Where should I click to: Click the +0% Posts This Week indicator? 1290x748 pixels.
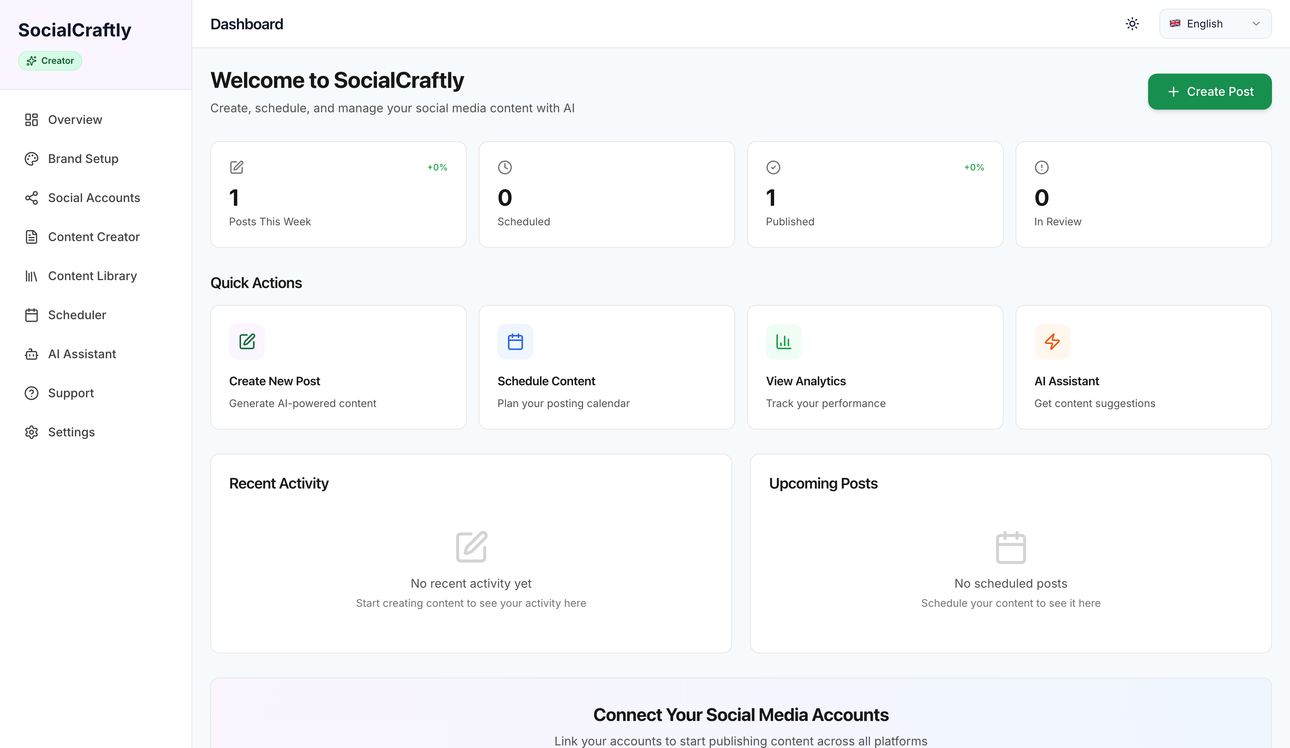[x=437, y=167]
